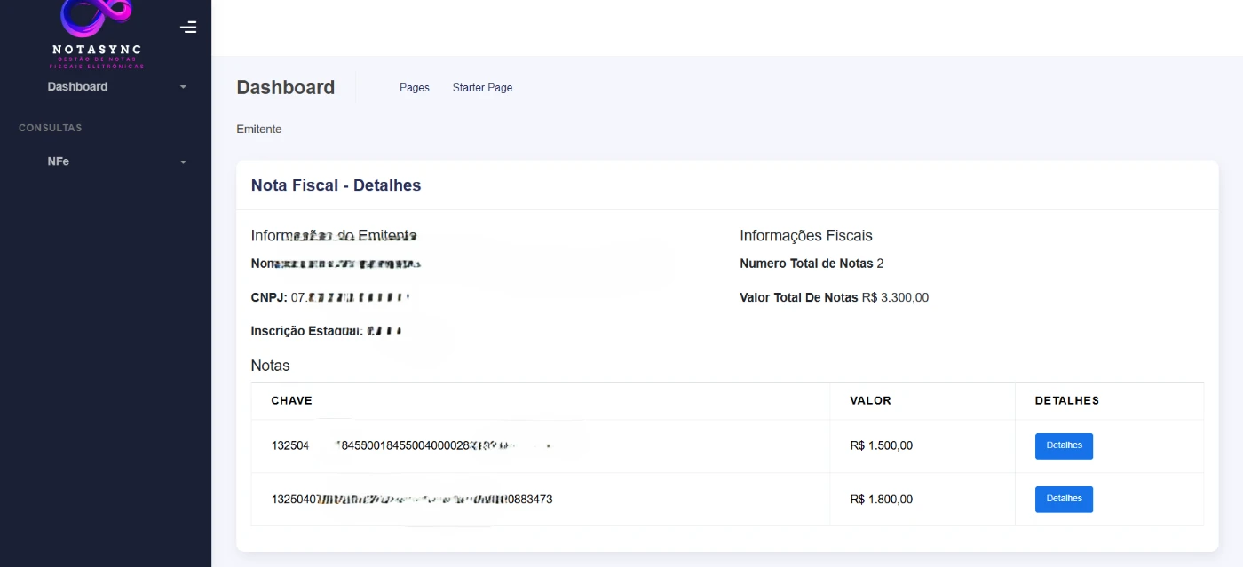Click the DETALHES column header
Viewport: 1243px width, 567px height.
(1066, 401)
